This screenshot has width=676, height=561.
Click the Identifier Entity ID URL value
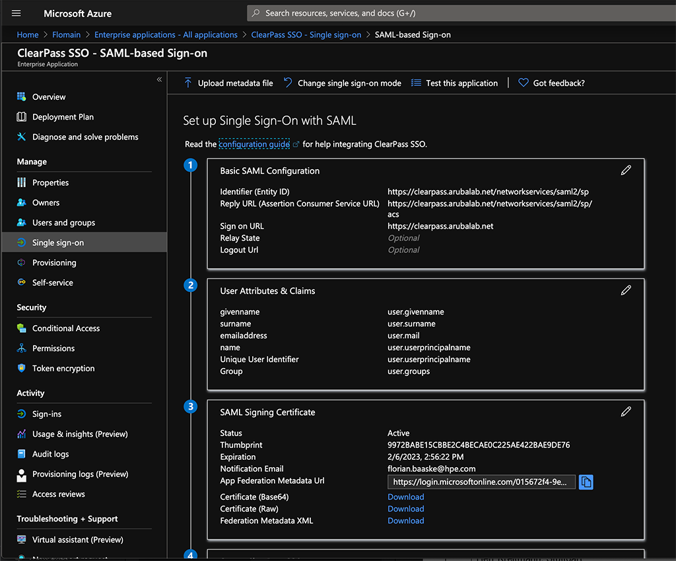click(488, 192)
